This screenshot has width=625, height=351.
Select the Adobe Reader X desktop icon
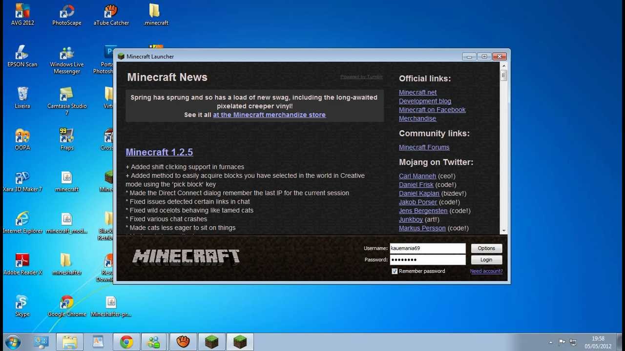(22, 264)
